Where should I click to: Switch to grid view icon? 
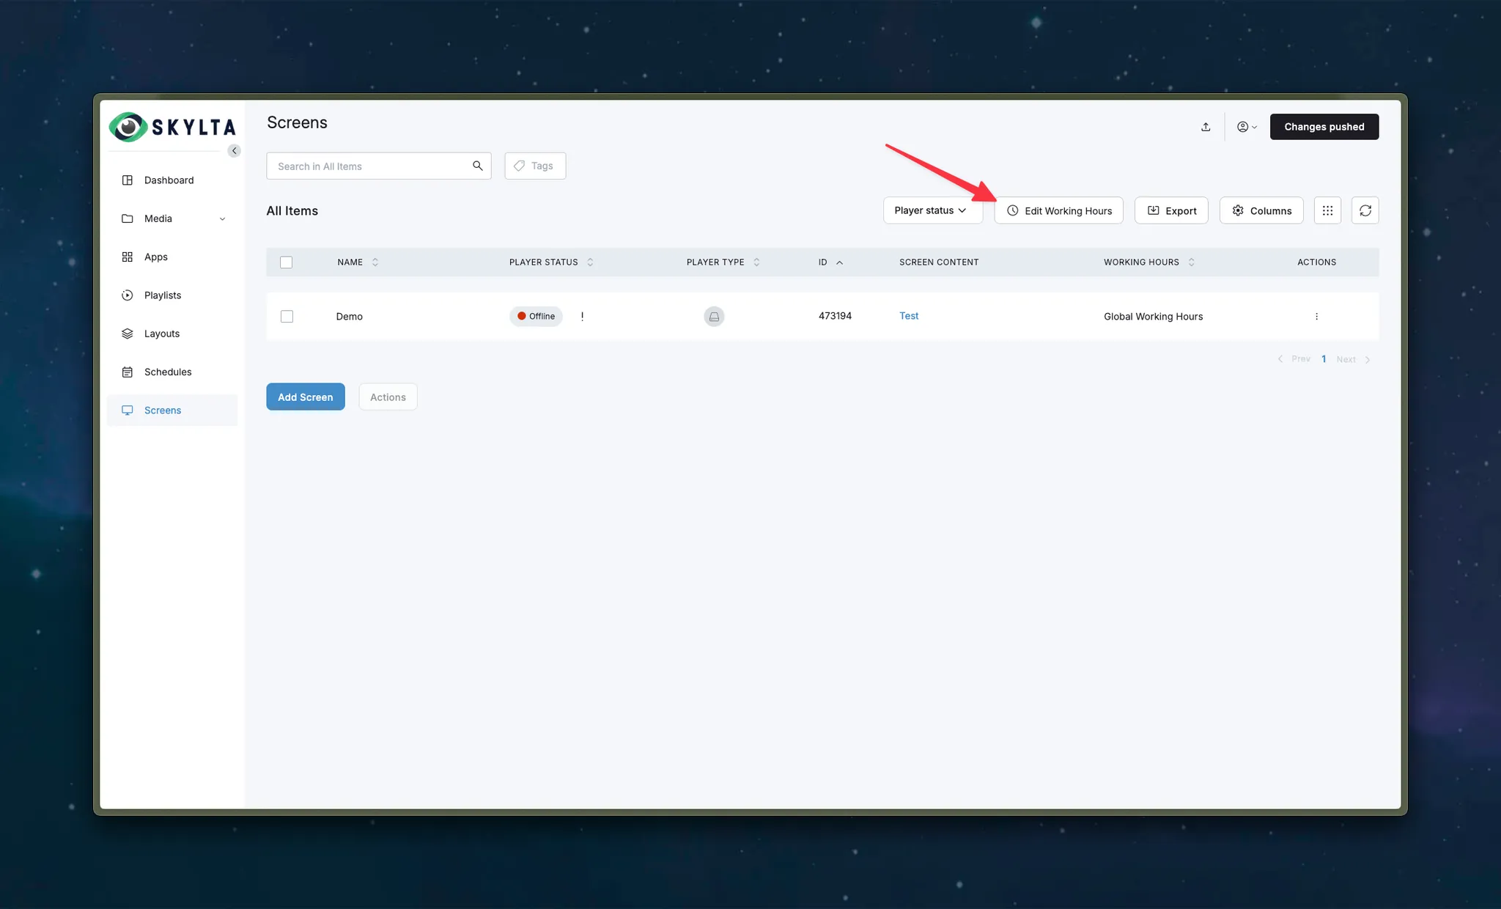[1327, 210]
